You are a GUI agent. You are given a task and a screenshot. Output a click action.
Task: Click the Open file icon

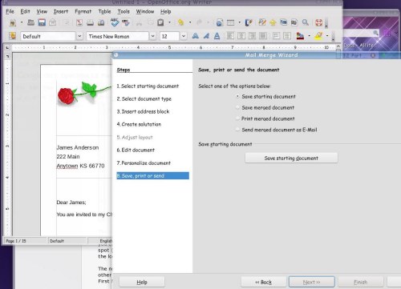(30, 22)
